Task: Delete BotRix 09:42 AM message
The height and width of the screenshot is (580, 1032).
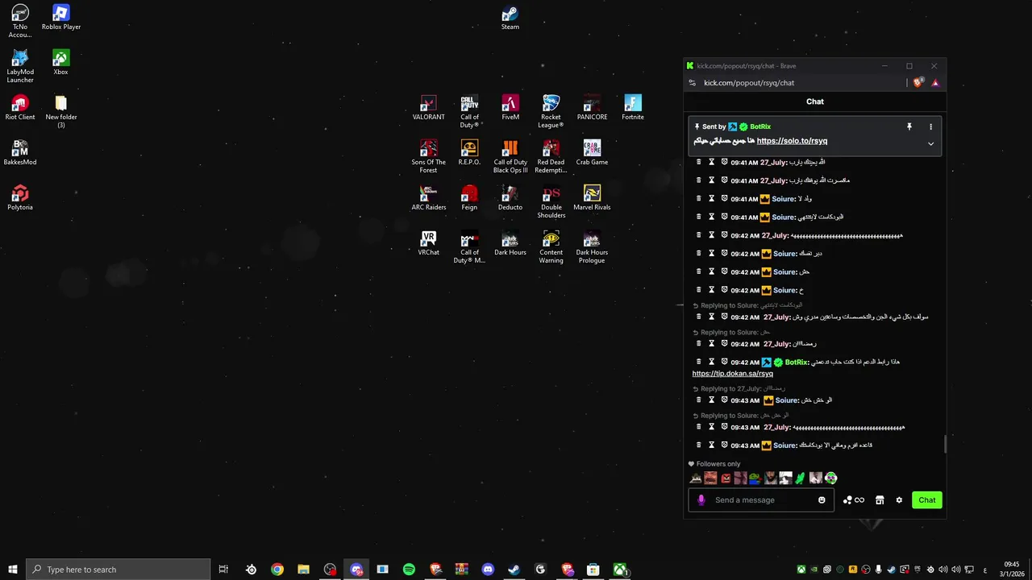Action: pyautogui.click(x=698, y=362)
